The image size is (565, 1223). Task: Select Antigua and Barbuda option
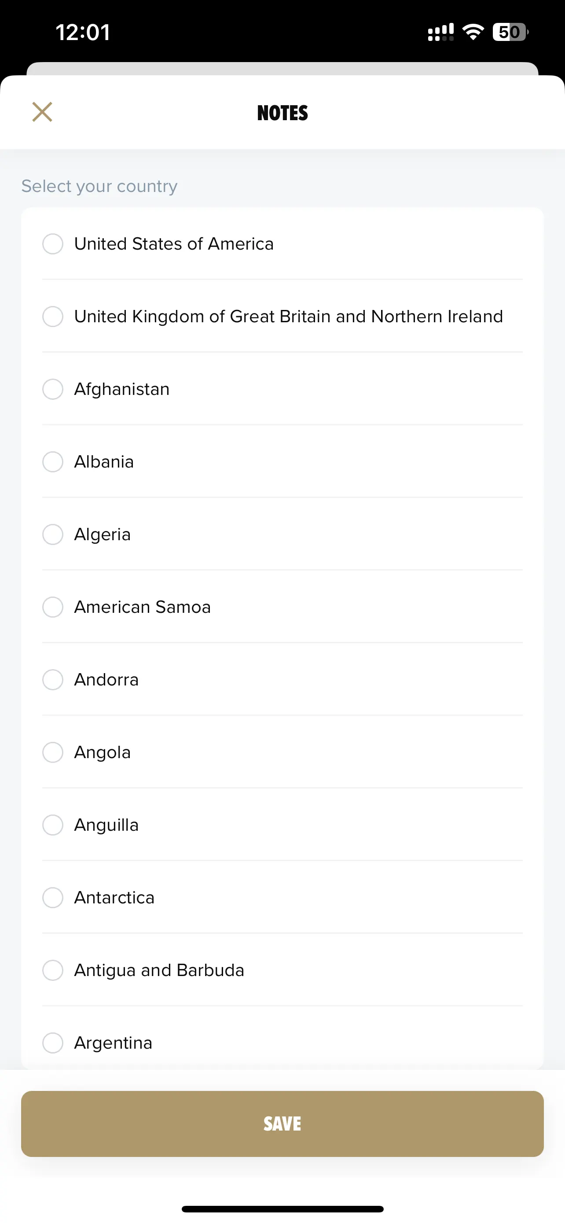coord(53,970)
